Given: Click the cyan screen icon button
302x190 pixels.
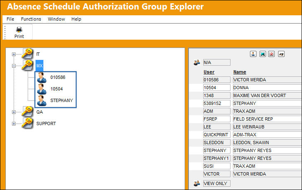Looking at the screenshot, I should coord(262,54).
